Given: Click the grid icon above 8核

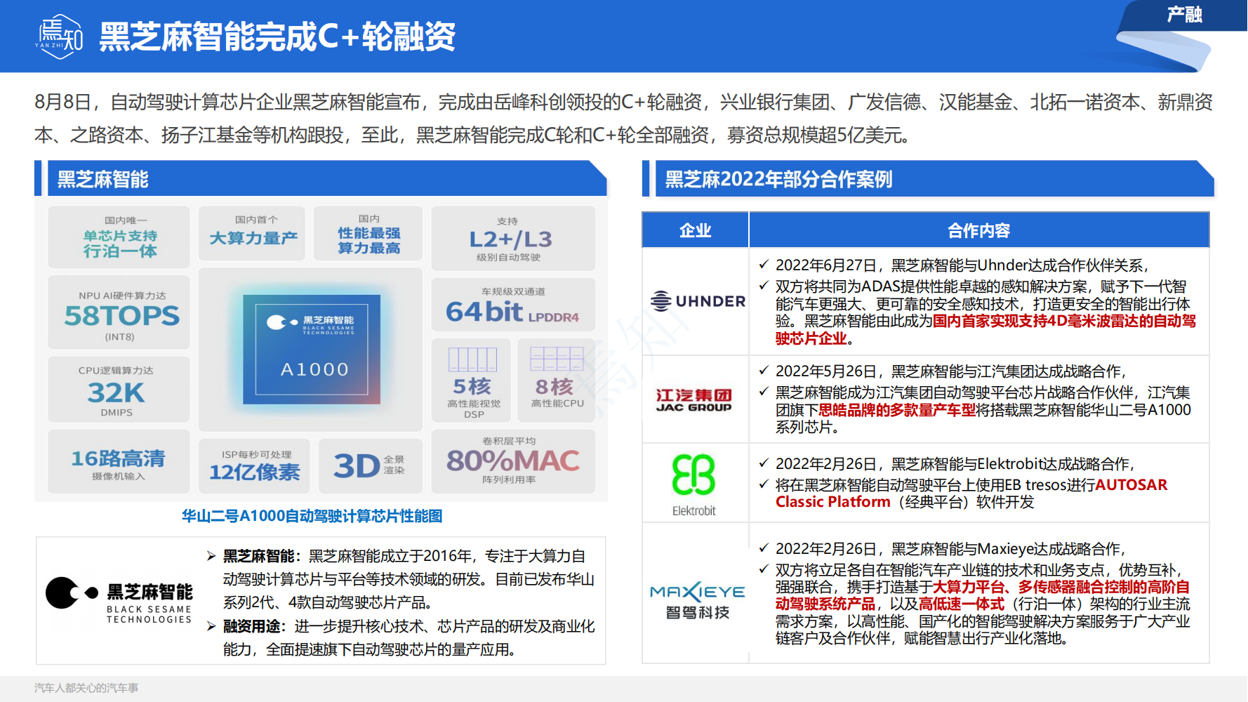Looking at the screenshot, I should click(557, 358).
